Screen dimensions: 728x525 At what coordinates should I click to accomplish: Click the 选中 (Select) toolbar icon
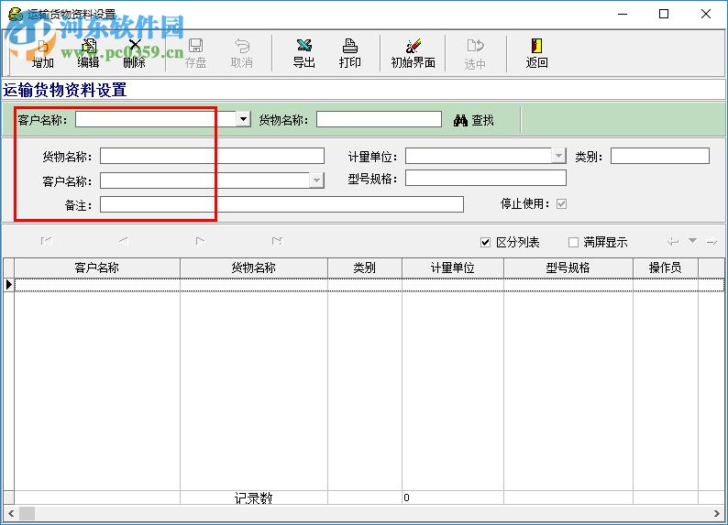[475, 53]
